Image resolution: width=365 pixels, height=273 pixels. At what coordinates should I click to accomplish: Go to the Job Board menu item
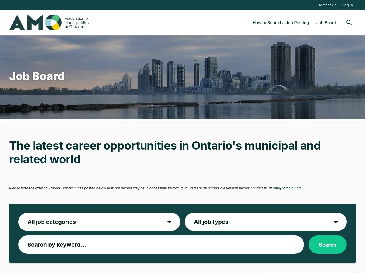click(x=326, y=22)
